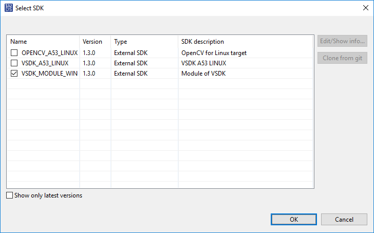Click the Edit/Show info... button
The width and height of the screenshot is (374, 233).
(x=342, y=41)
